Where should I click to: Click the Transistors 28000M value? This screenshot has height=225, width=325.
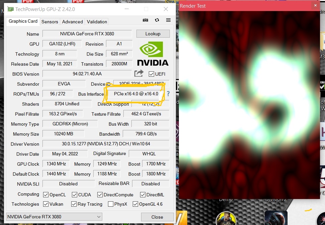(x=119, y=64)
